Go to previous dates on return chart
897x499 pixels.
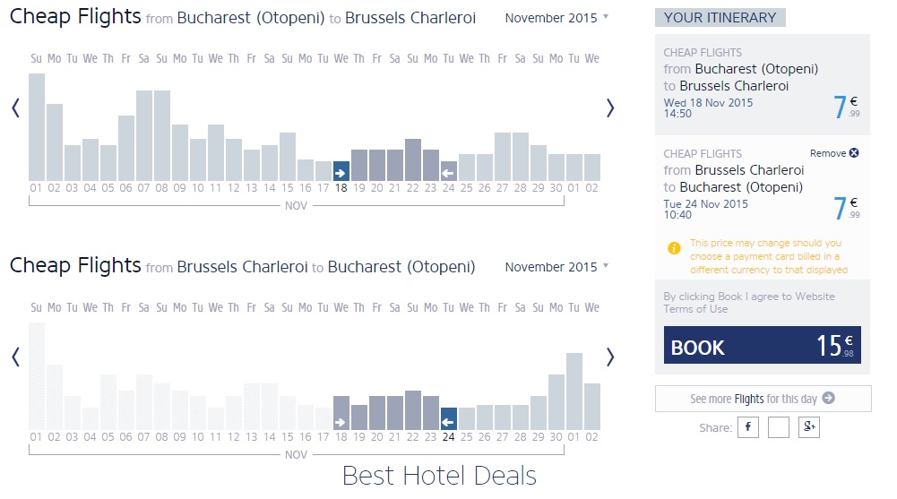(x=15, y=357)
